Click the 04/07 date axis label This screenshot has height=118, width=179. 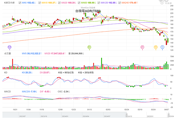pos(166,110)
